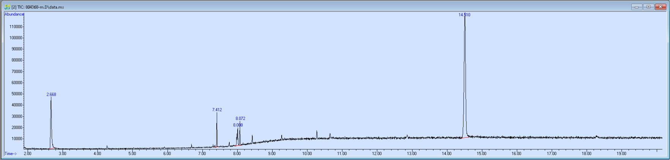
Task: Select the 8.008 peak label
Action: point(238,125)
